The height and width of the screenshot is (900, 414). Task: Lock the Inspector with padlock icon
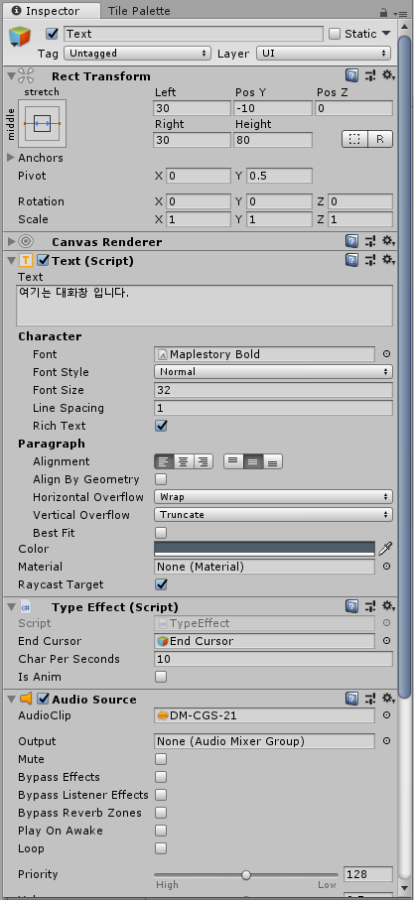pyautogui.click(x=383, y=12)
